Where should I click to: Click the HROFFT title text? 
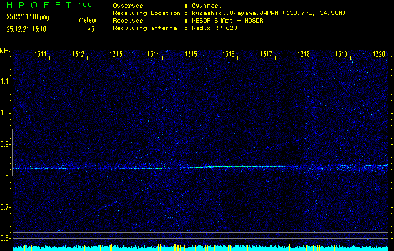point(38,5)
